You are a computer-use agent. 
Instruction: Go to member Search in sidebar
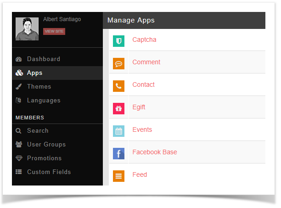[x=38, y=131]
